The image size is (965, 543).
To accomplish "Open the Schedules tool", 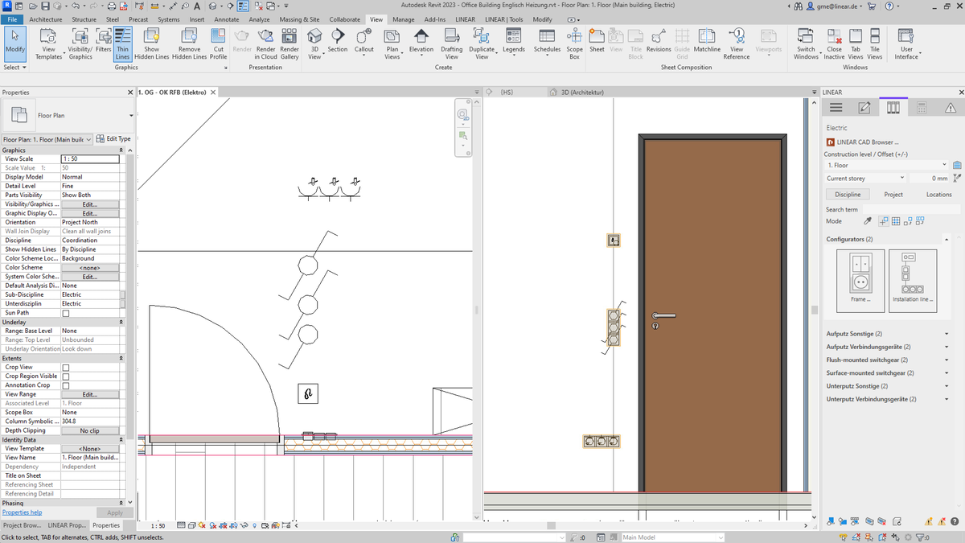I will point(547,40).
